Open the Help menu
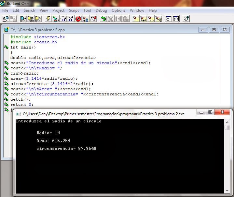This screenshot has height=197, width=234. coord(153,10)
